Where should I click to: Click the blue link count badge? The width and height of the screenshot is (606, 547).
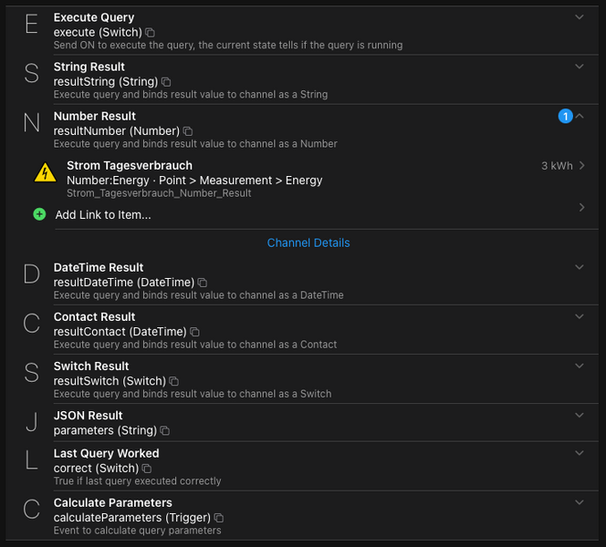click(x=565, y=116)
